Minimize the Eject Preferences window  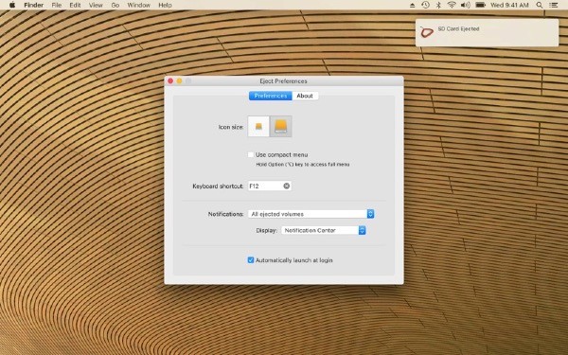(x=179, y=80)
